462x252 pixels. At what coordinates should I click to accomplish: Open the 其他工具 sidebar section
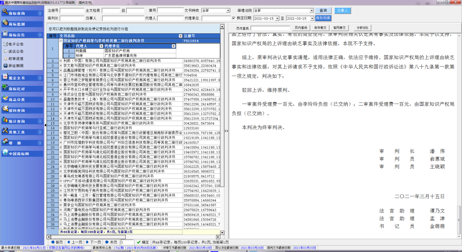(x=22, y=132)
